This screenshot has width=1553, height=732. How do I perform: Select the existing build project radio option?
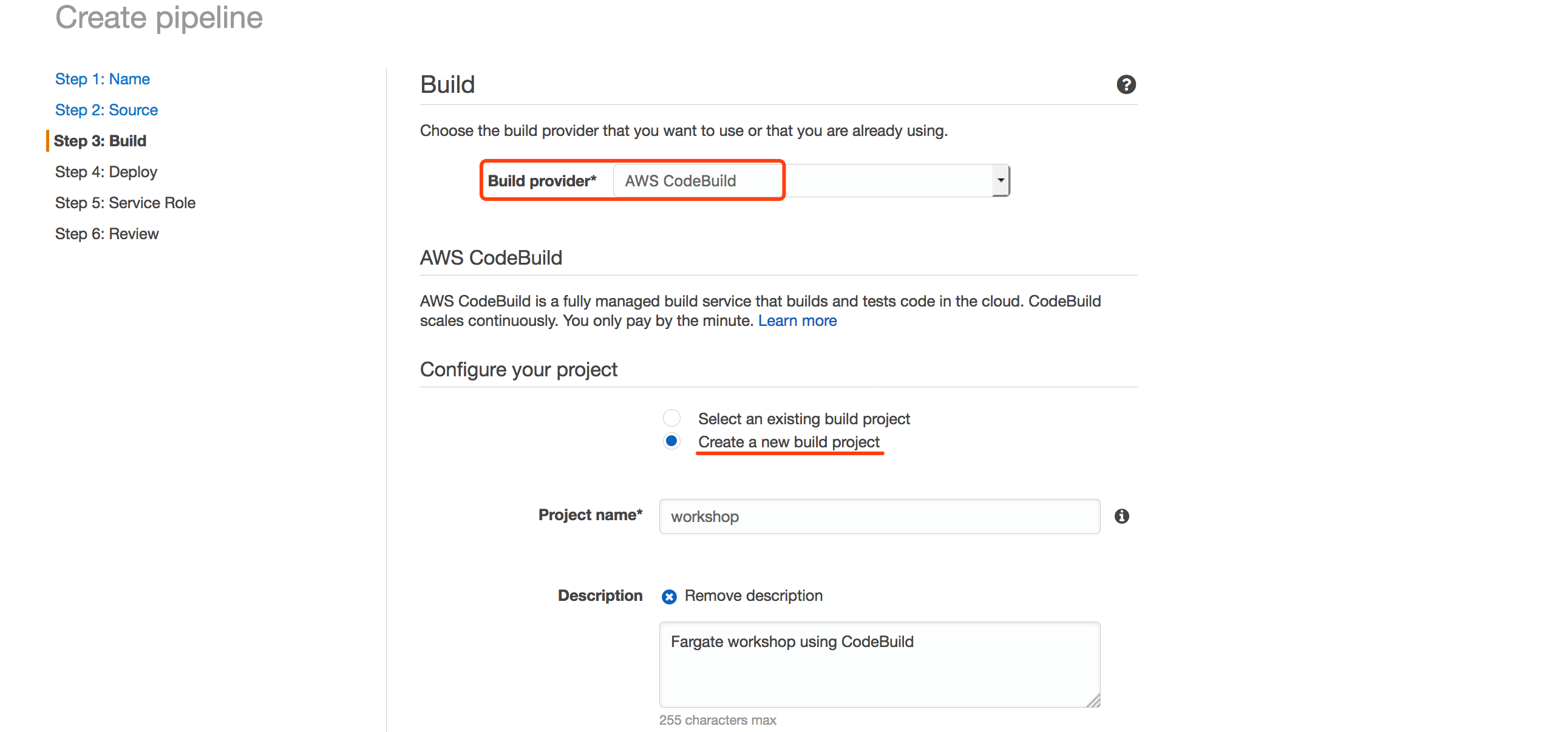point(671,418)
